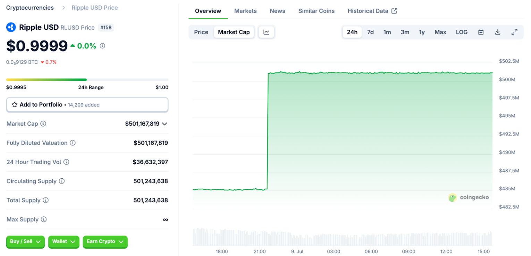531x256 pixels.
Task: Open the Similar Coins tab
Action: pos(317,11)
